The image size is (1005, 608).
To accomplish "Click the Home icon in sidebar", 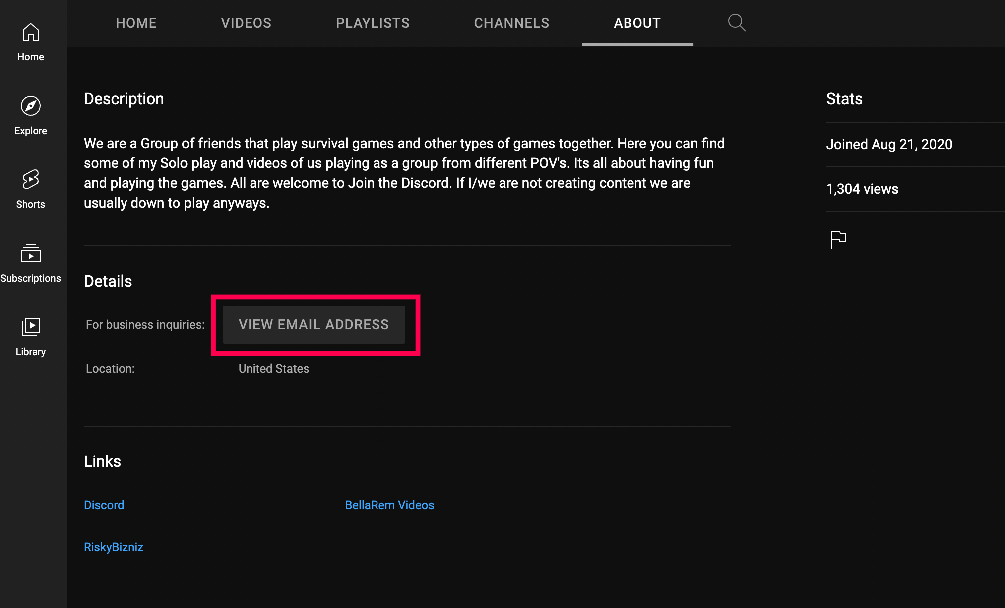I will (31, 33).
